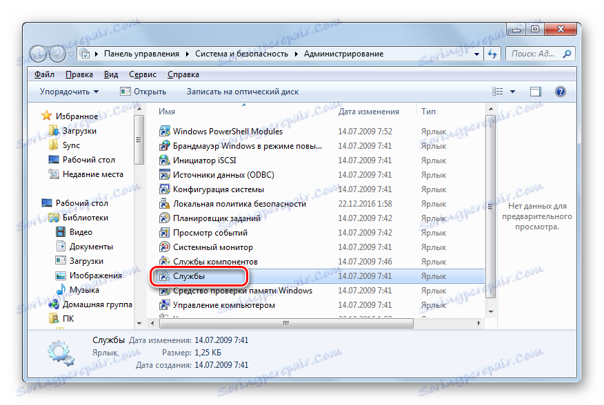Click the Службы компонентов icon
604x405 pixels.
pos(165,262)
